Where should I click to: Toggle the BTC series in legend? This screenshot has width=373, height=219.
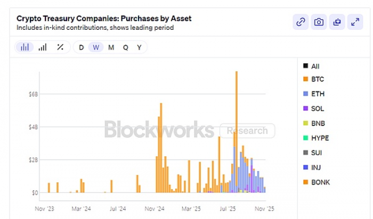tap(318, 79)
